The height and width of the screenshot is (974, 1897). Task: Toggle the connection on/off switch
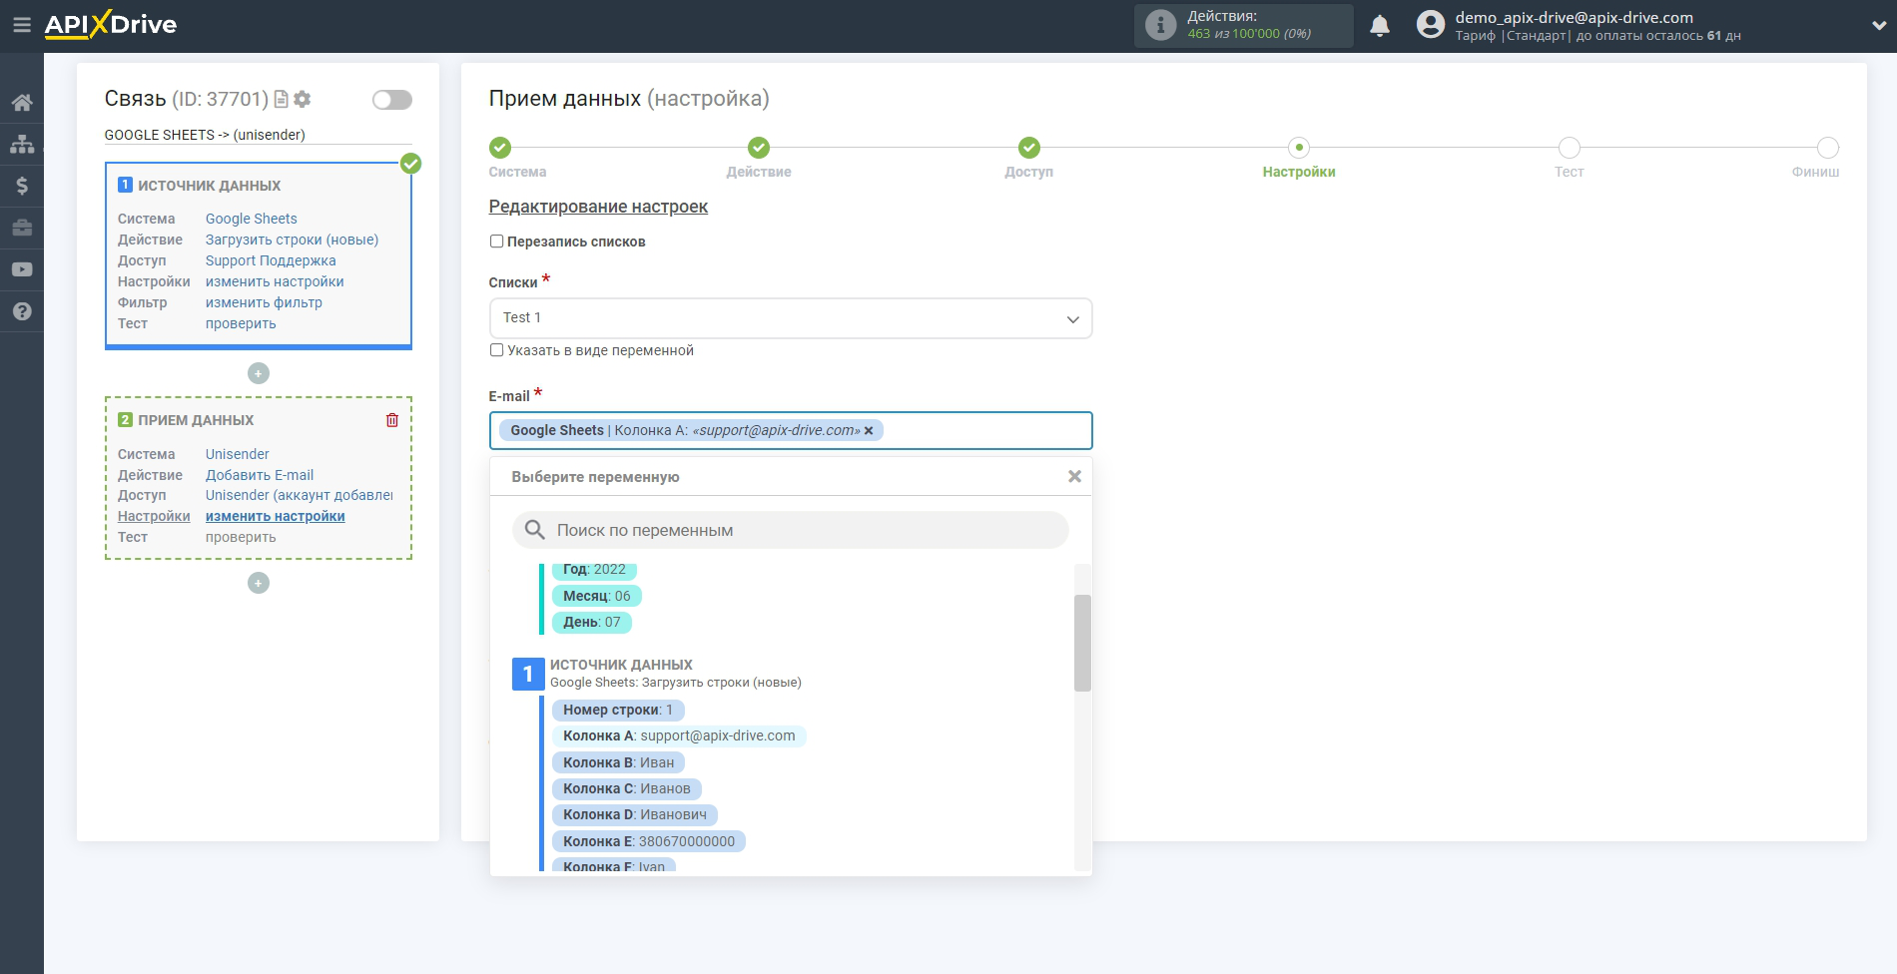pos(392,100)
